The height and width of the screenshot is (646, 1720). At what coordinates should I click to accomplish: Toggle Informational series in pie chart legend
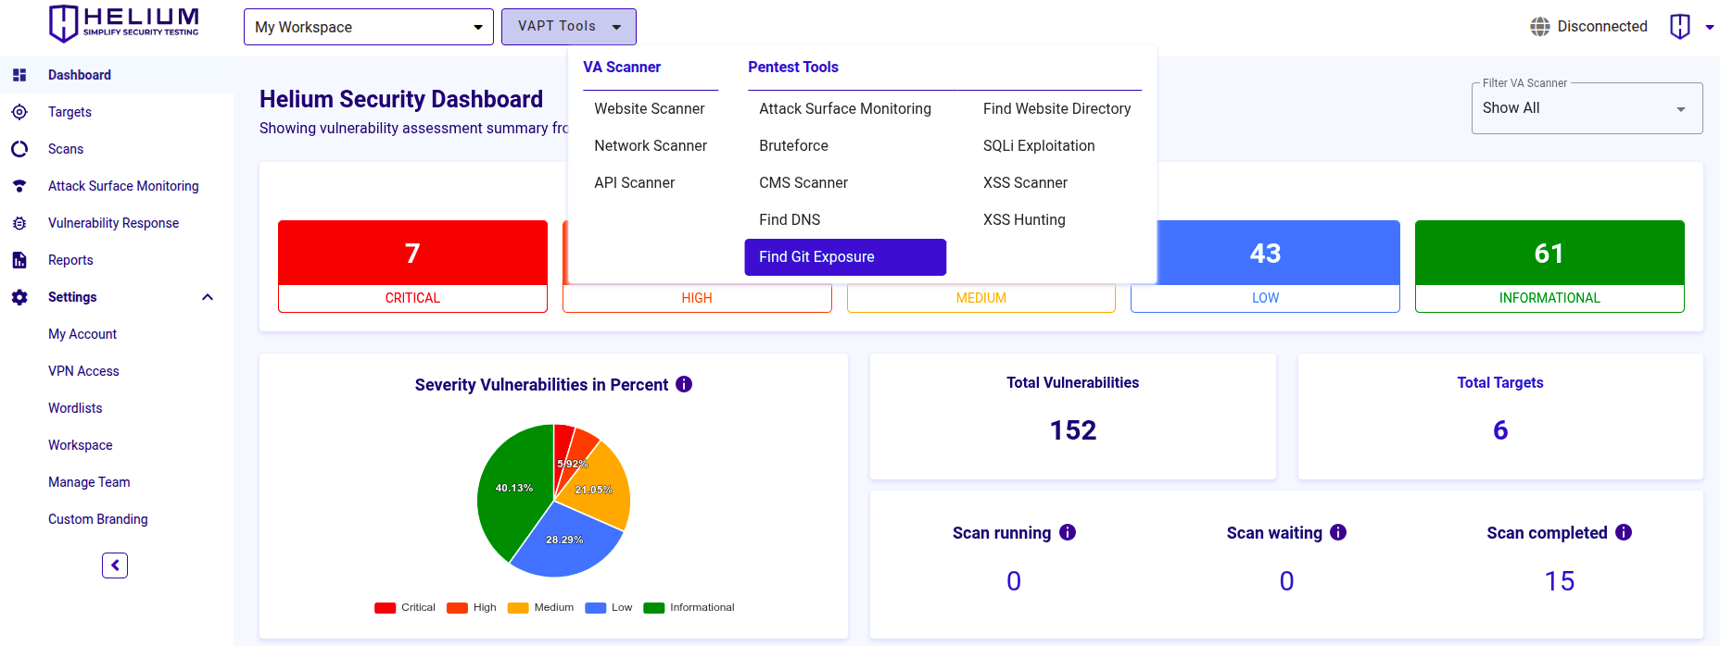pyautogui.click(x=689, y=608)
